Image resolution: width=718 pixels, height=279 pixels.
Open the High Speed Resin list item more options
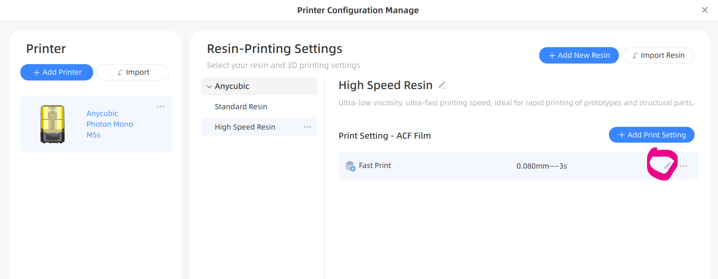[x=307, y=127]
